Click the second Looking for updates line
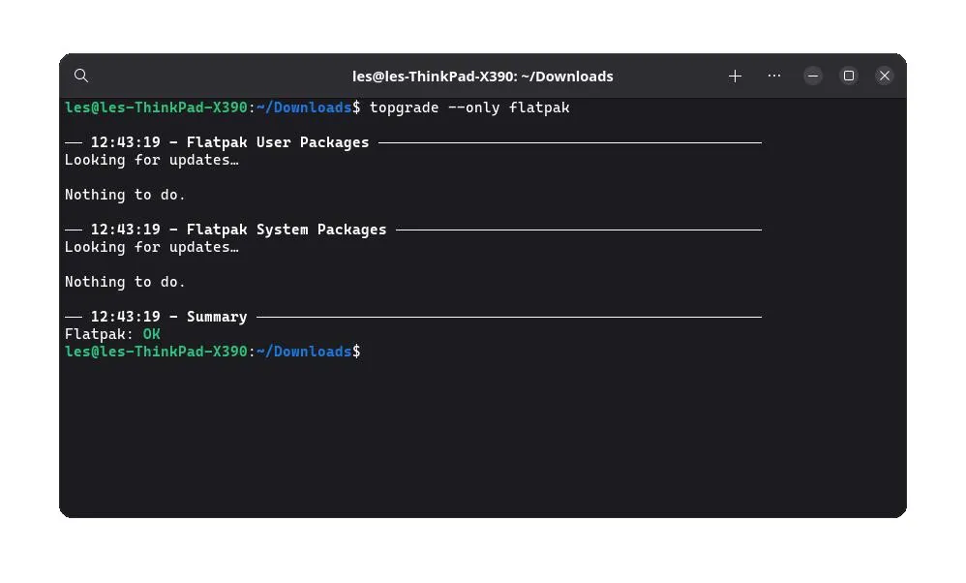966x583 pixels. (152, 247)
